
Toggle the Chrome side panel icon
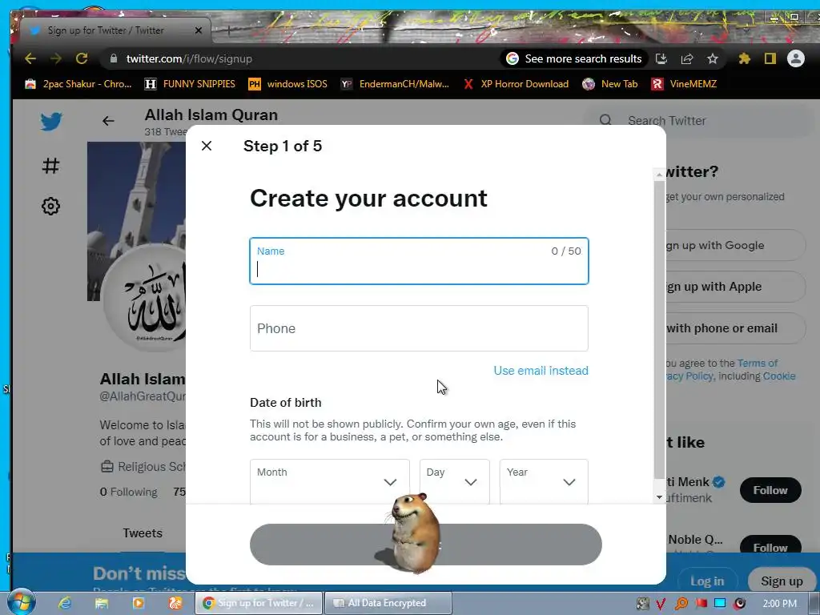point(770,58)
